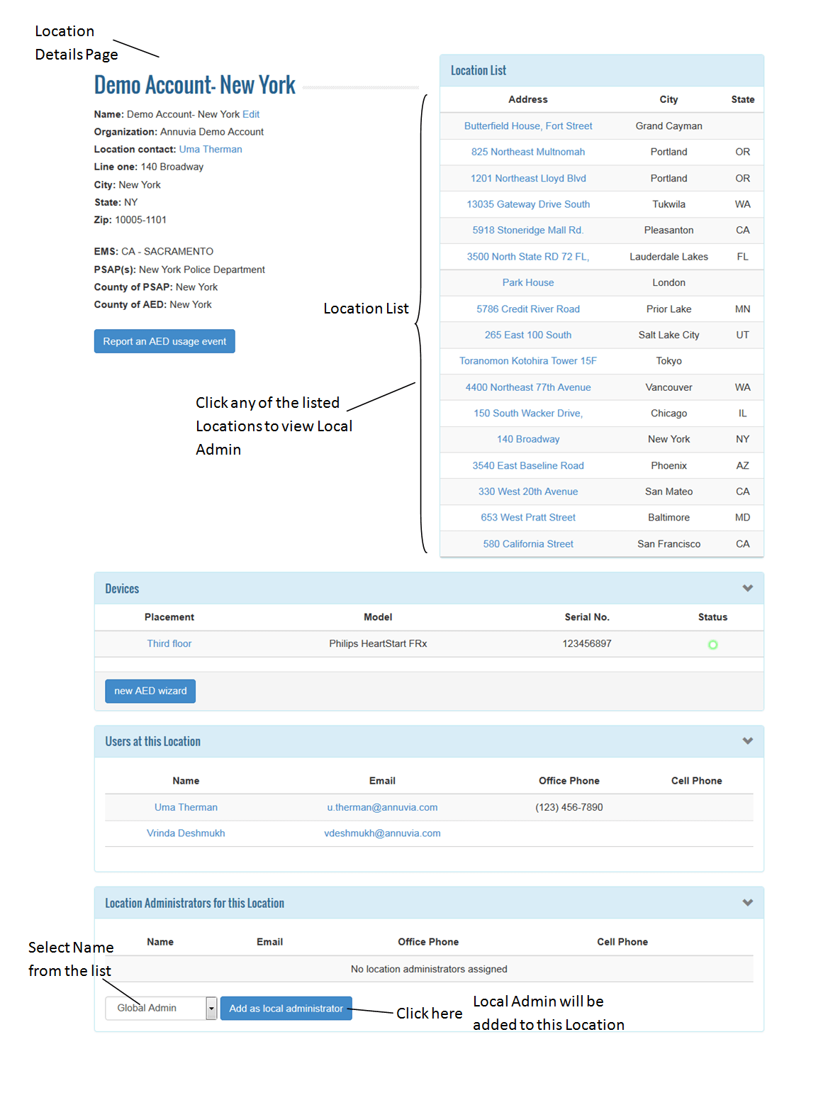The height and width of the screenshot is (1115, 828).
Task: Collapse the Location Administrators panel chevron
Action: pos(747,902)
